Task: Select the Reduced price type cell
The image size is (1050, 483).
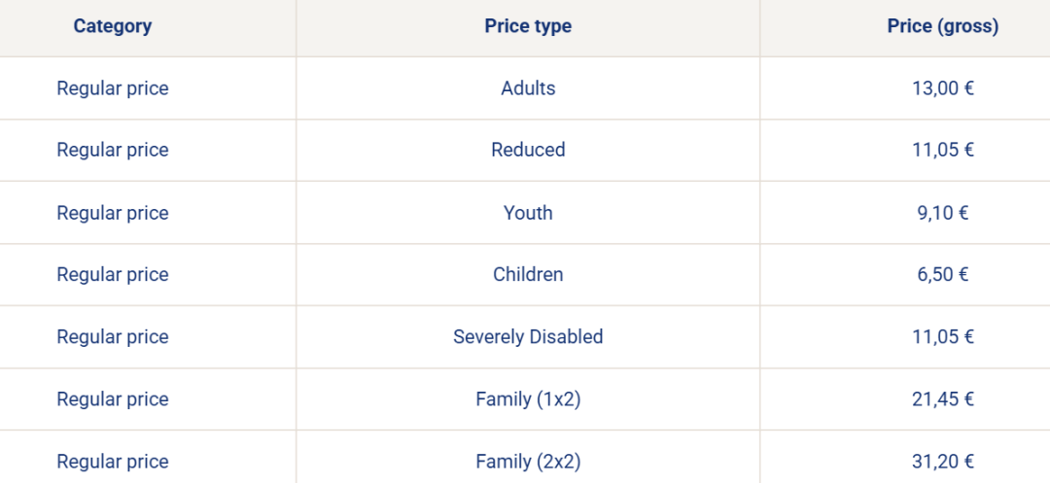Action: (528, 150)
